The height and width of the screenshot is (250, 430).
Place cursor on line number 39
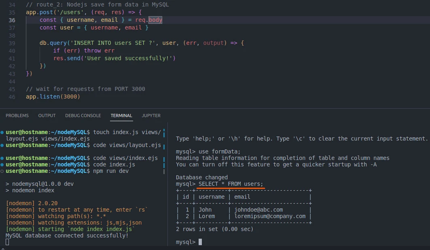point(12,43)
